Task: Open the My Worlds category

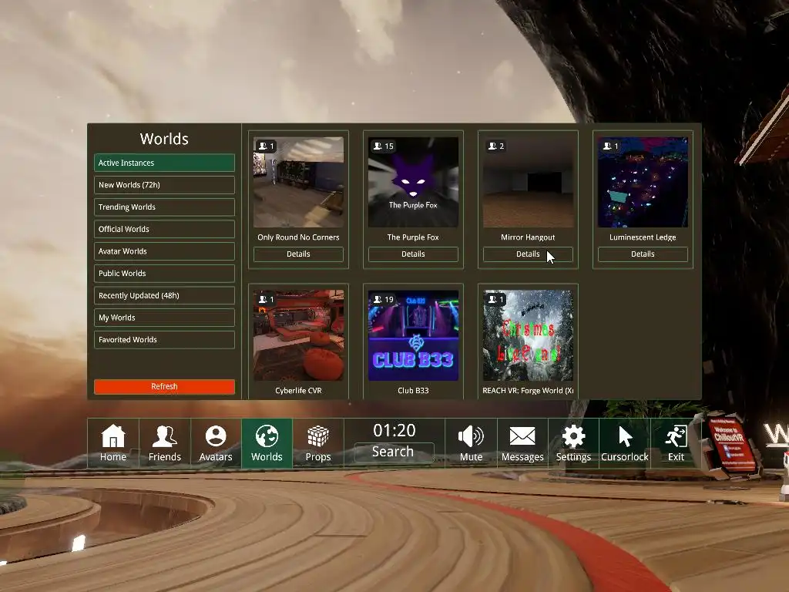Action: 164,318
